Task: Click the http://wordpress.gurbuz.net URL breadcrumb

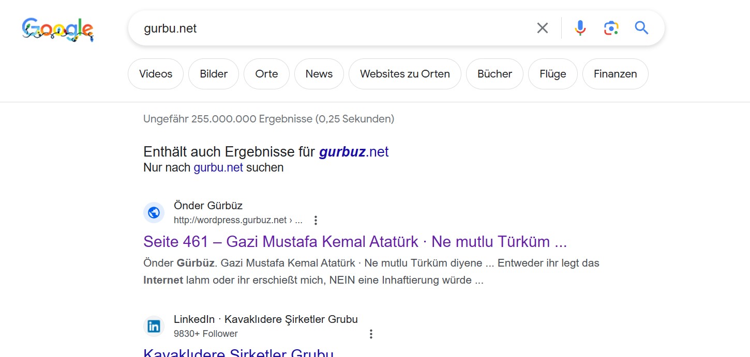Action: 238,220
